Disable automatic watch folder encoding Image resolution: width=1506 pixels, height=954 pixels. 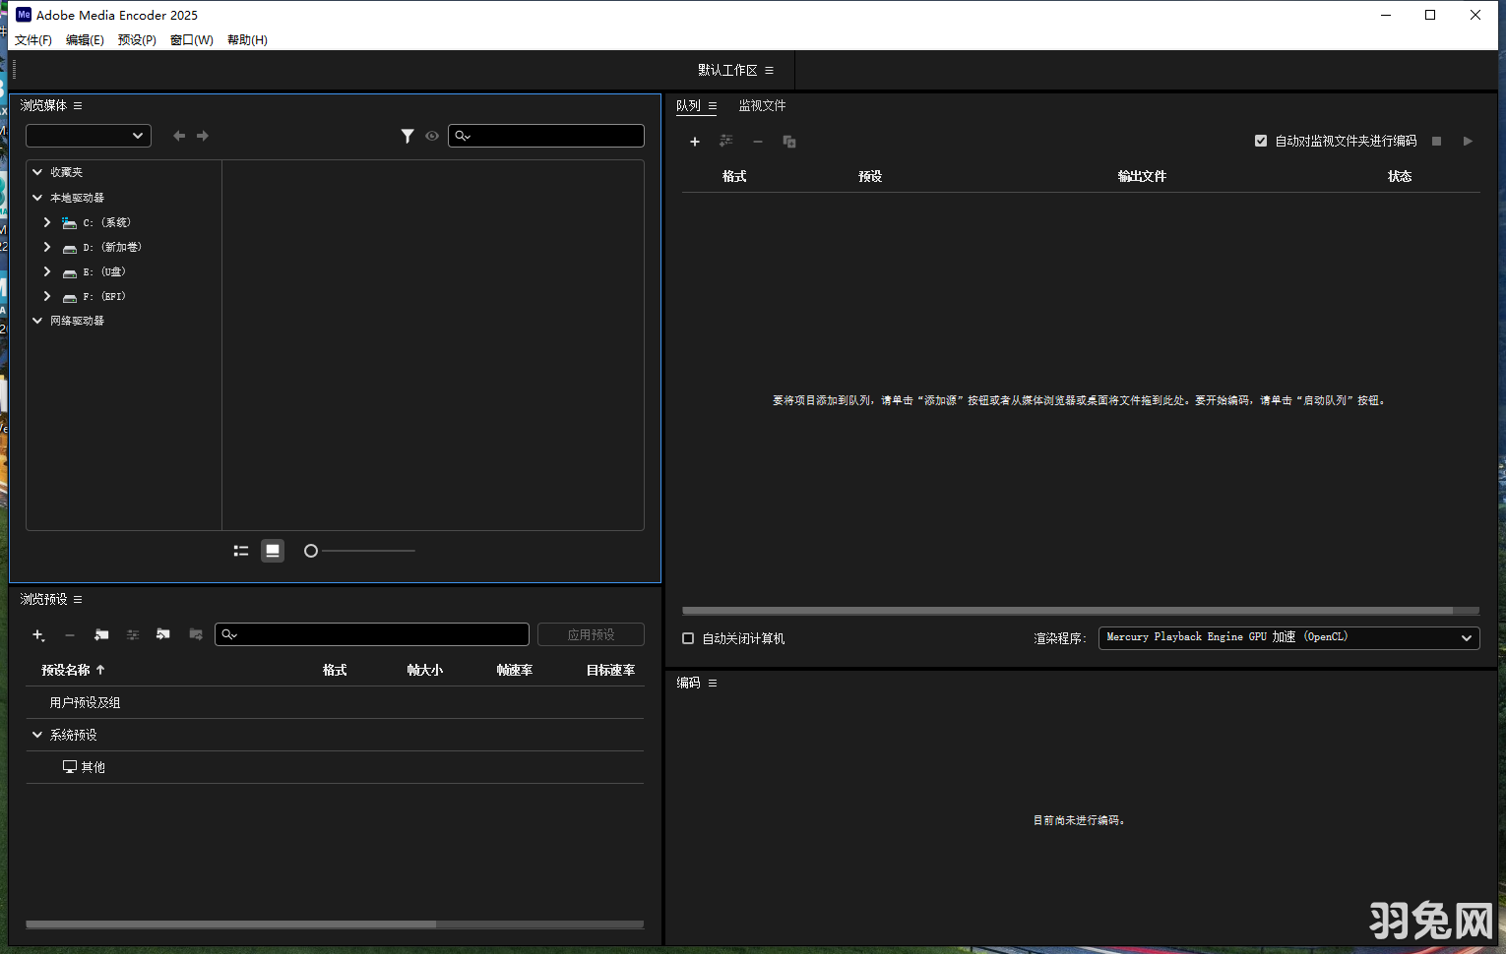pyautogui.click(x=1261, y=141)
